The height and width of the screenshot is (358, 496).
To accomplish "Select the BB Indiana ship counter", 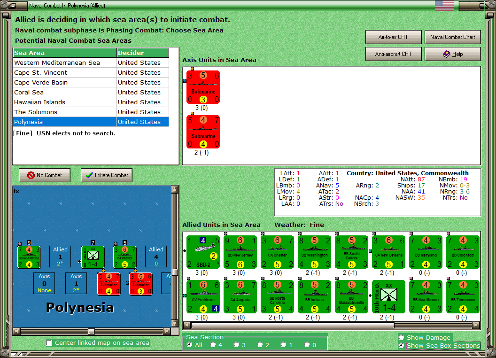I will click(314, 296).
